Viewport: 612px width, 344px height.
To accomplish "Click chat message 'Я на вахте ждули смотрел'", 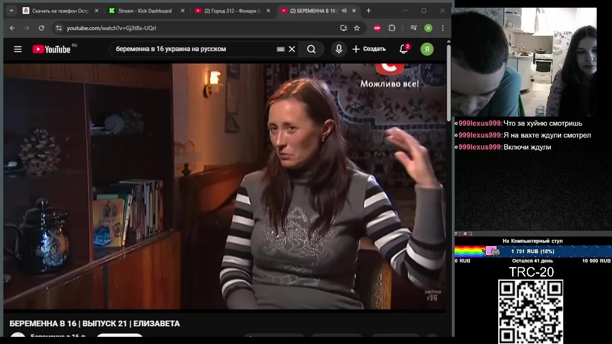I will click(547, 135).
